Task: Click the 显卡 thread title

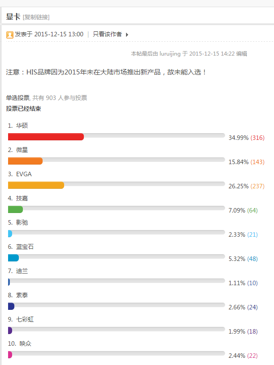Action: [13, 17]
